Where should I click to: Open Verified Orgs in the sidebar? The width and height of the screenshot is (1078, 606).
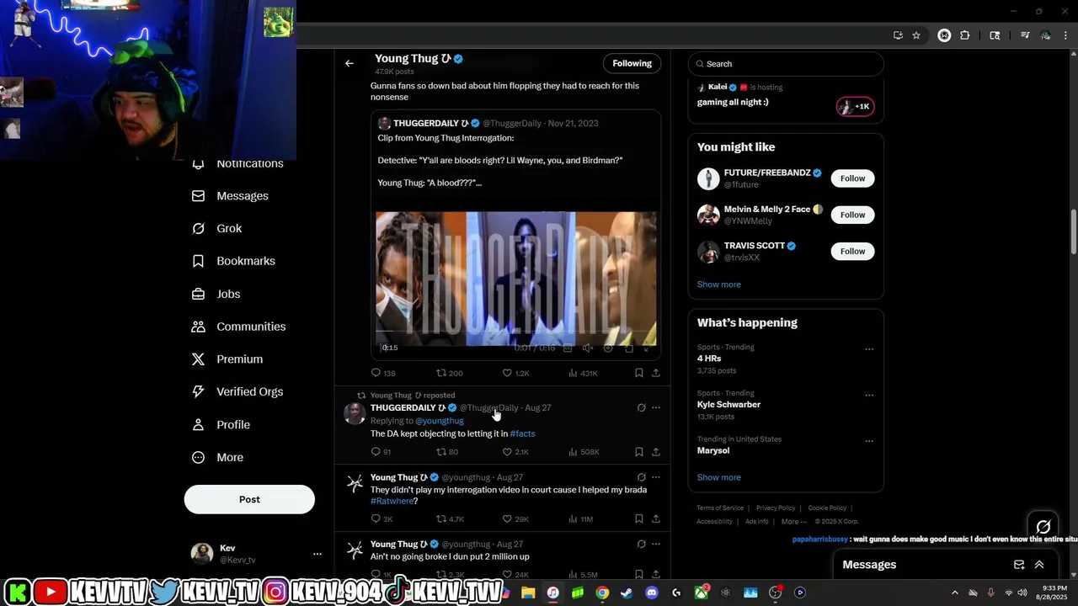tap(237, 392)
